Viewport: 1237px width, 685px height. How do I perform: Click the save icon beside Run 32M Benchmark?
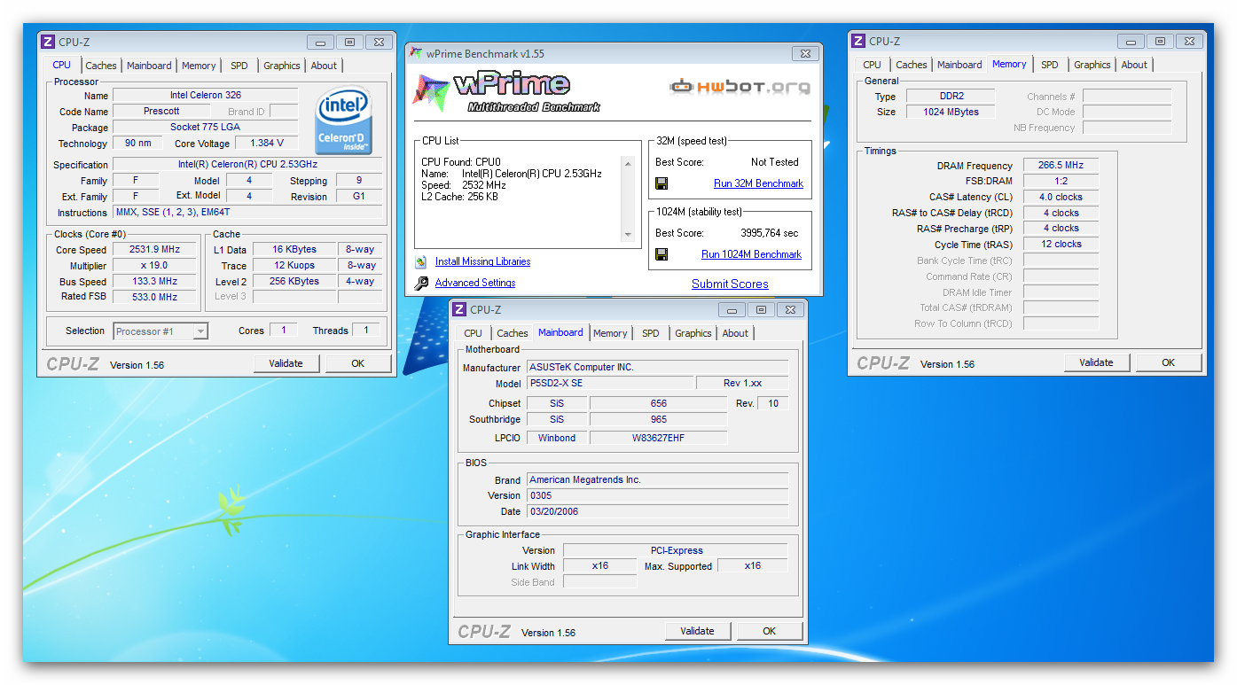[x=662, y=183]
